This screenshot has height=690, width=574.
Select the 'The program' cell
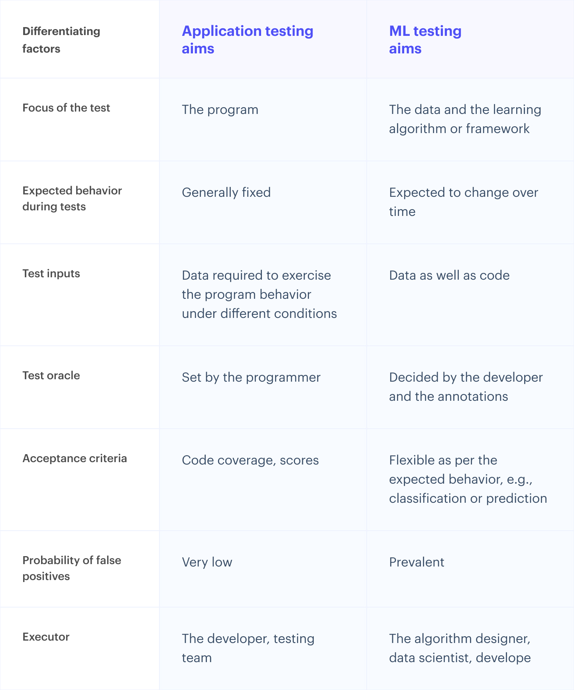220,110
